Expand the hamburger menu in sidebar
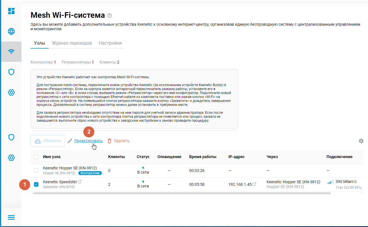Image resolution: width=368 pixels, height=227 pixels. pos(11,217)
